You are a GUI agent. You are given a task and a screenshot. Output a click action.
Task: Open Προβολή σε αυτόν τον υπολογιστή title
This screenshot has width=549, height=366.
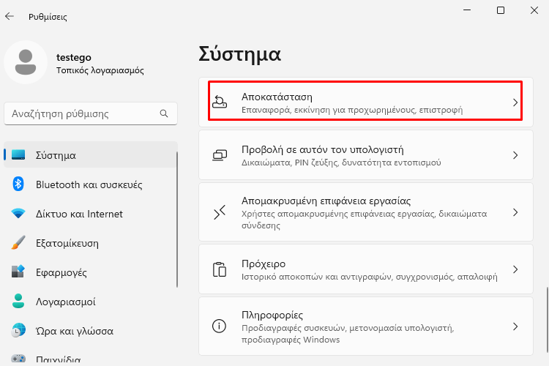click(x=323, y=150)
